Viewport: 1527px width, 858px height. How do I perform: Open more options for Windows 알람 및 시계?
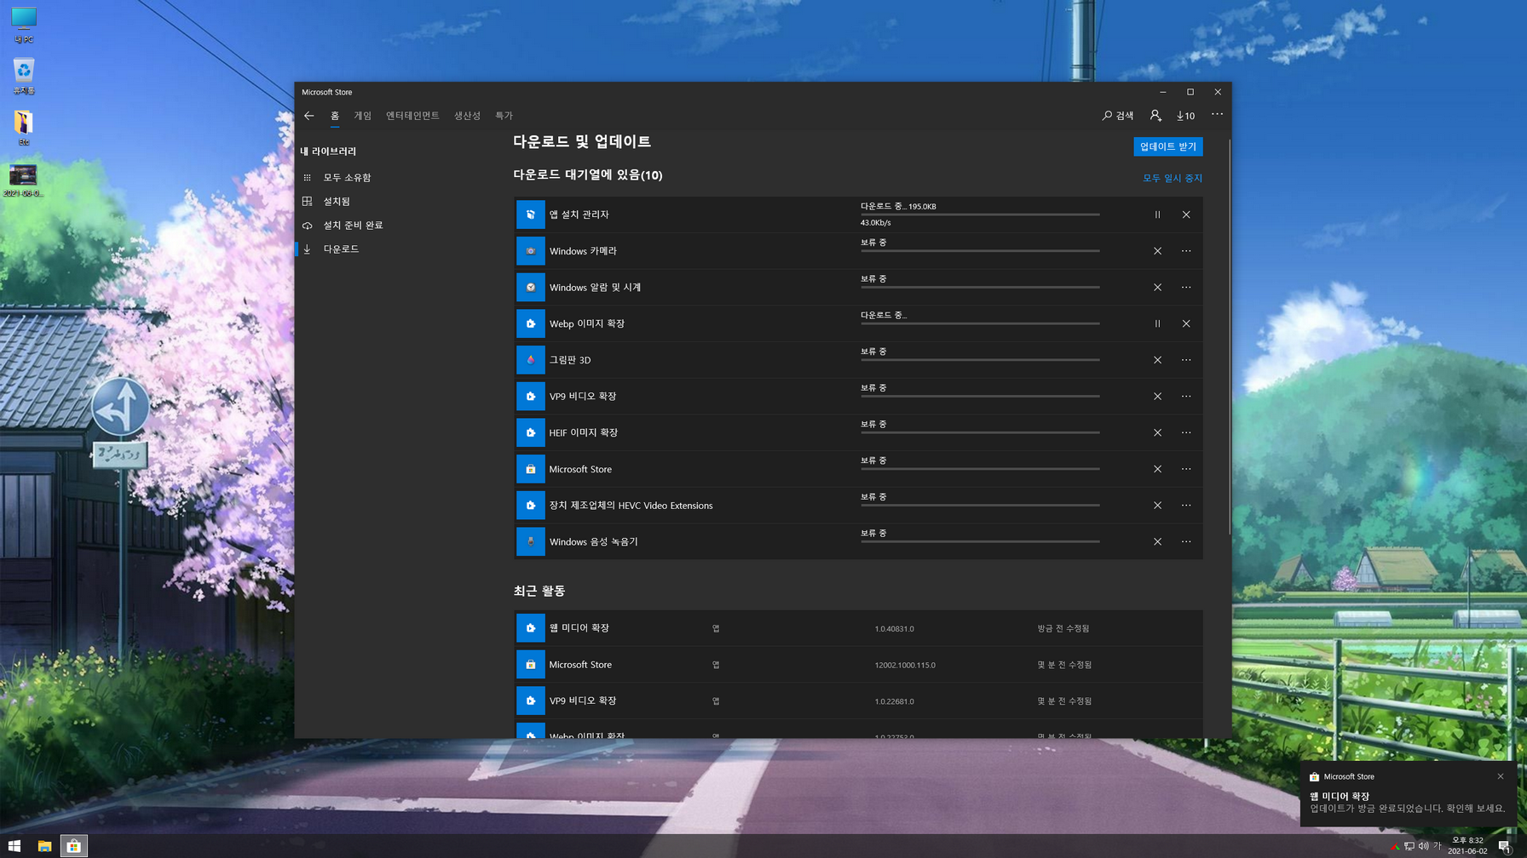[x=1186, y=288]
